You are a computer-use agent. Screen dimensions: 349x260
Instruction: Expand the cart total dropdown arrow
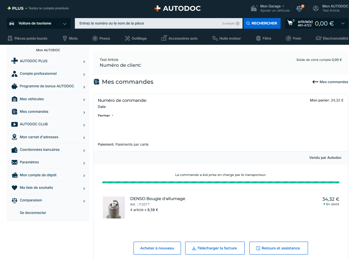343,23
